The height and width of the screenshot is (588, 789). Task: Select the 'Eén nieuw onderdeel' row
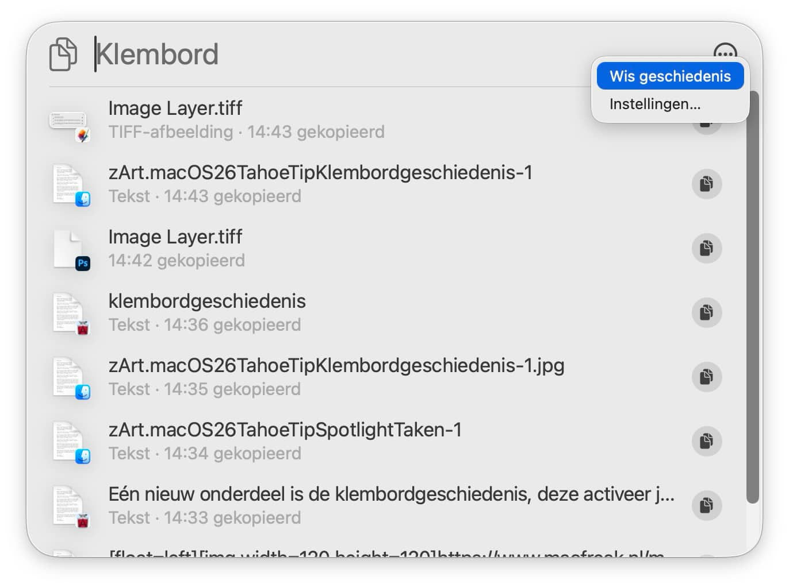pos(345,505)
